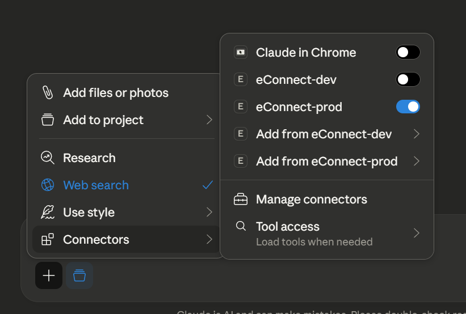The image size is (466, 314).
Task: Enable the Claude in Chrome toggle
Action: click(x=408, y=52)
